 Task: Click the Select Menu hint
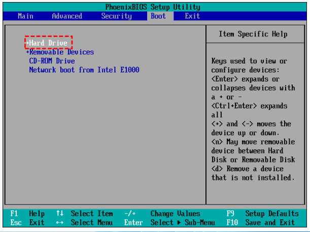pyautogui.click(x=92, y=222)
